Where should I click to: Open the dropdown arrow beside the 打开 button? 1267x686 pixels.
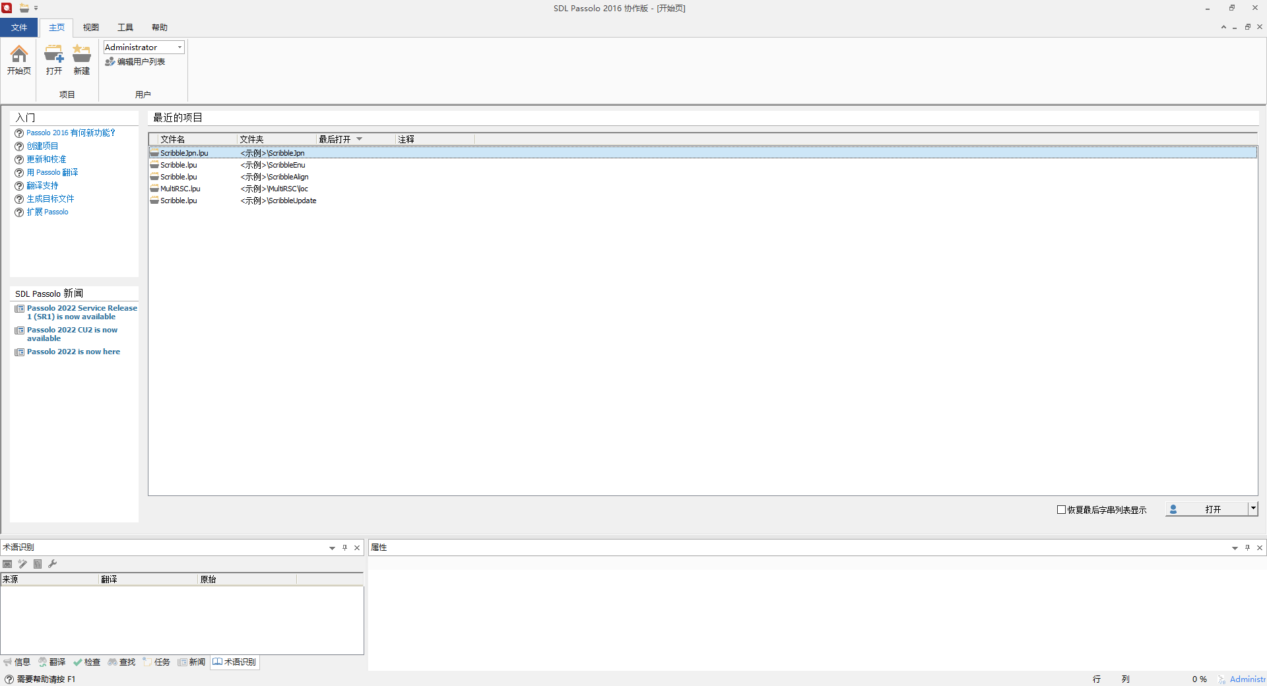(x=1253, y=509)
